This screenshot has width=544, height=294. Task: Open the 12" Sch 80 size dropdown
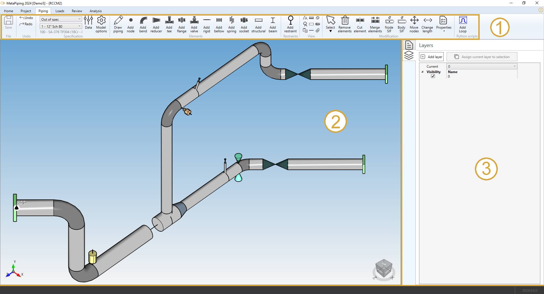61,26
